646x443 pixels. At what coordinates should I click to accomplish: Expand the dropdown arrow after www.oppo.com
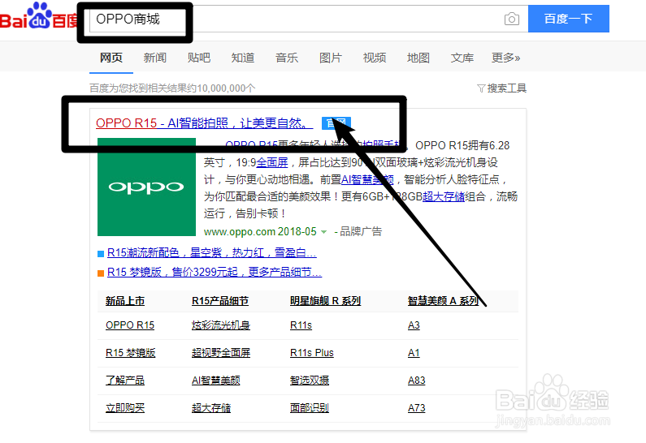coord(324,232)
